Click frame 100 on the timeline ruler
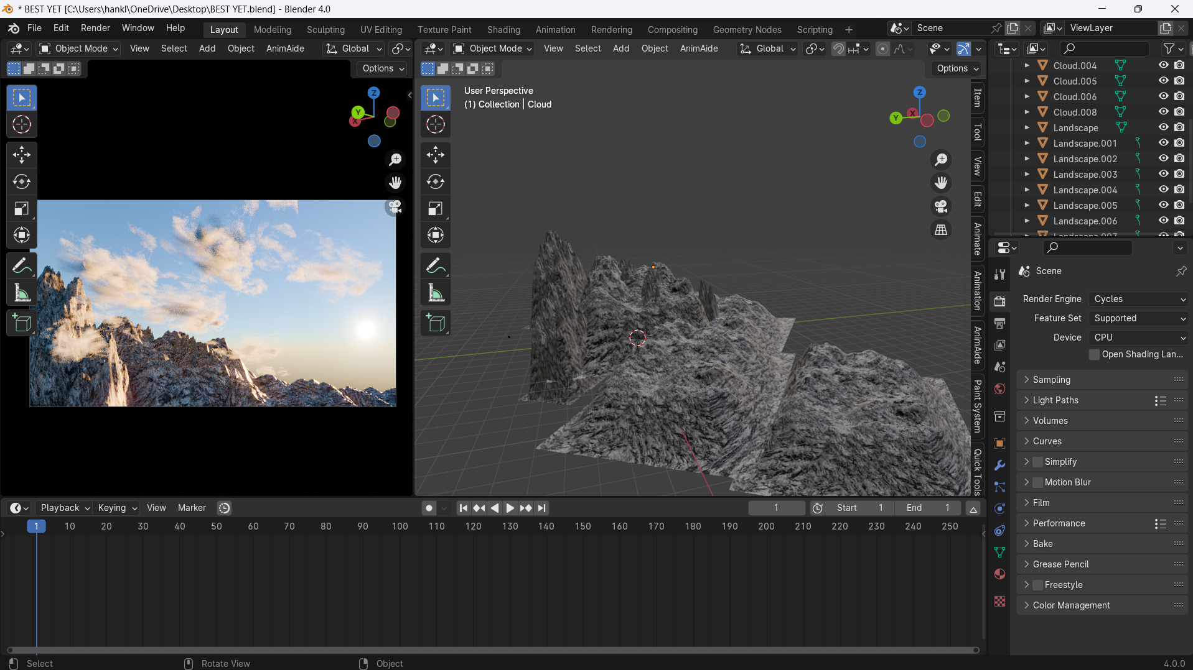1193x670 pixels. click(400, 526)
